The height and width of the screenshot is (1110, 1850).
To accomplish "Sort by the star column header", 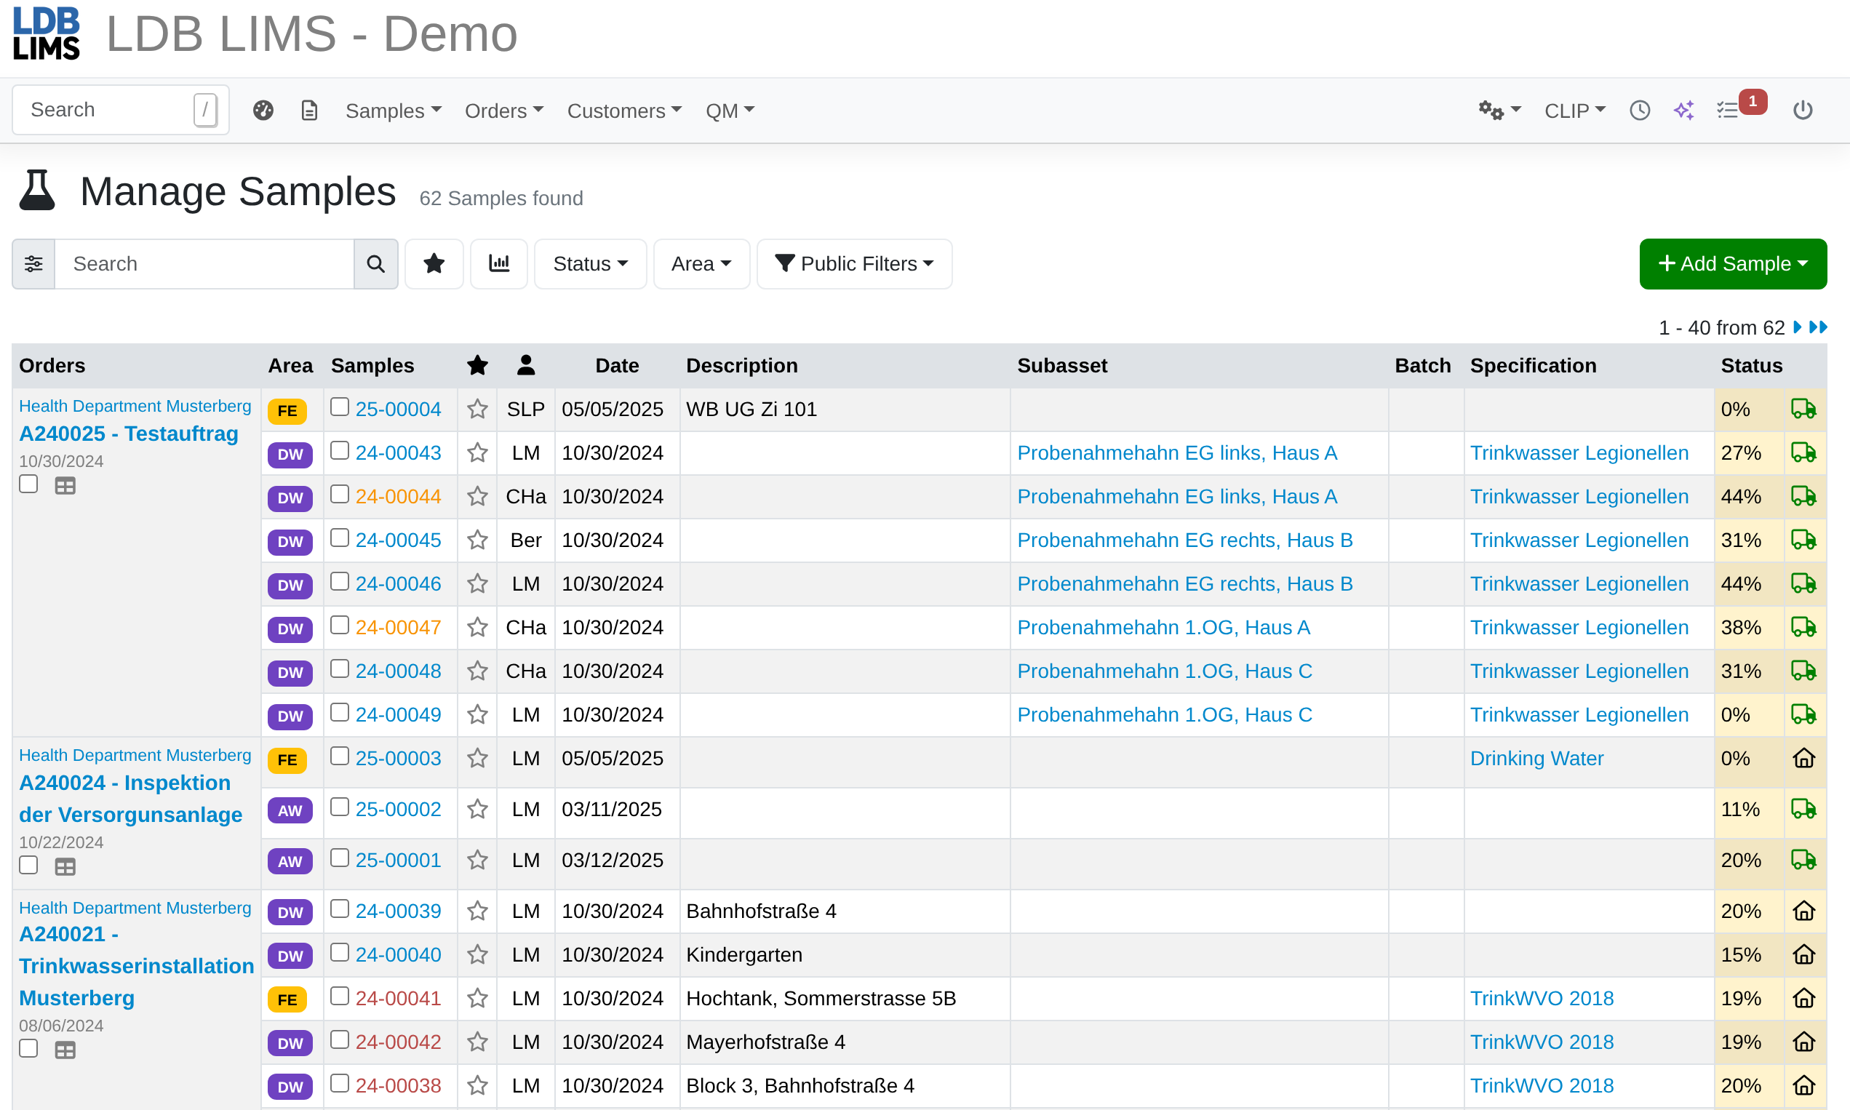I will (x=477, y=365).
